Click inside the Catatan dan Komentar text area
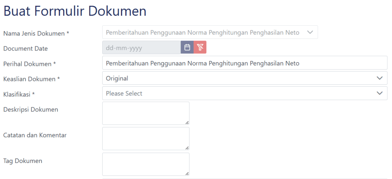 click(145, 138)
